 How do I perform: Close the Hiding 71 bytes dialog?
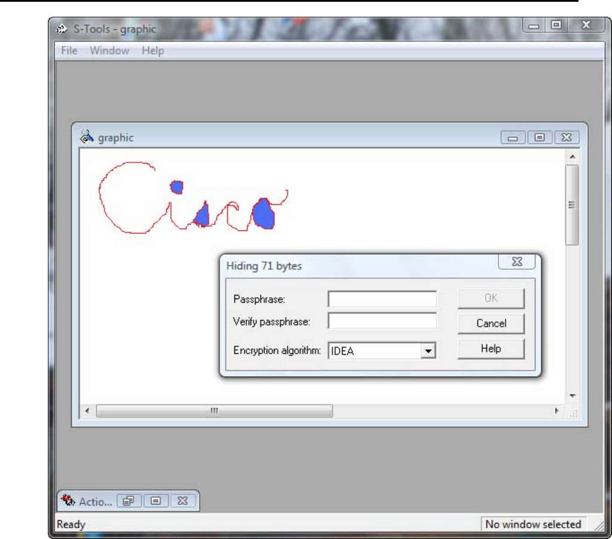coord(517,262)
